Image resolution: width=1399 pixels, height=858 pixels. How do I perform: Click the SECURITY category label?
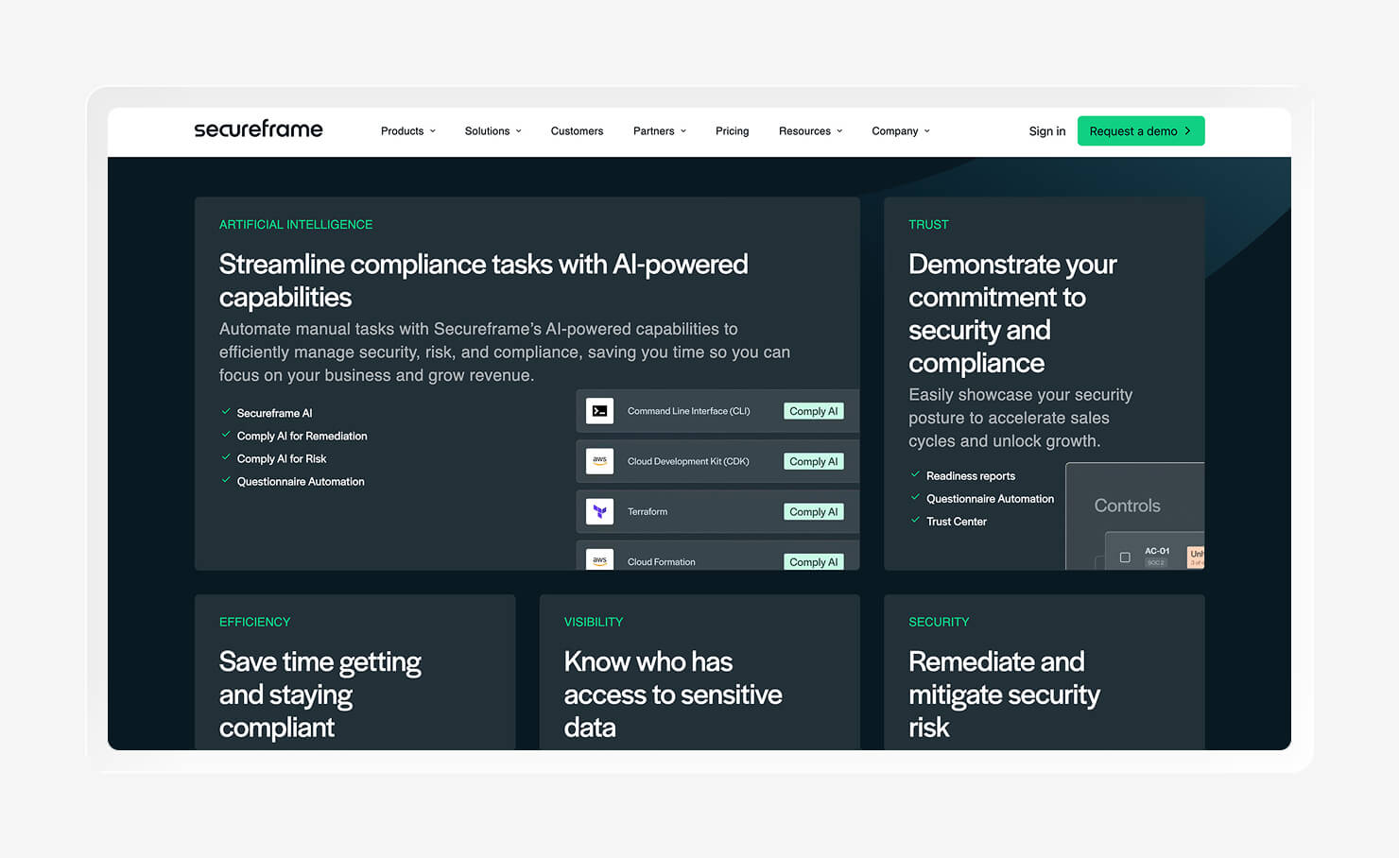tap(939, 622)
